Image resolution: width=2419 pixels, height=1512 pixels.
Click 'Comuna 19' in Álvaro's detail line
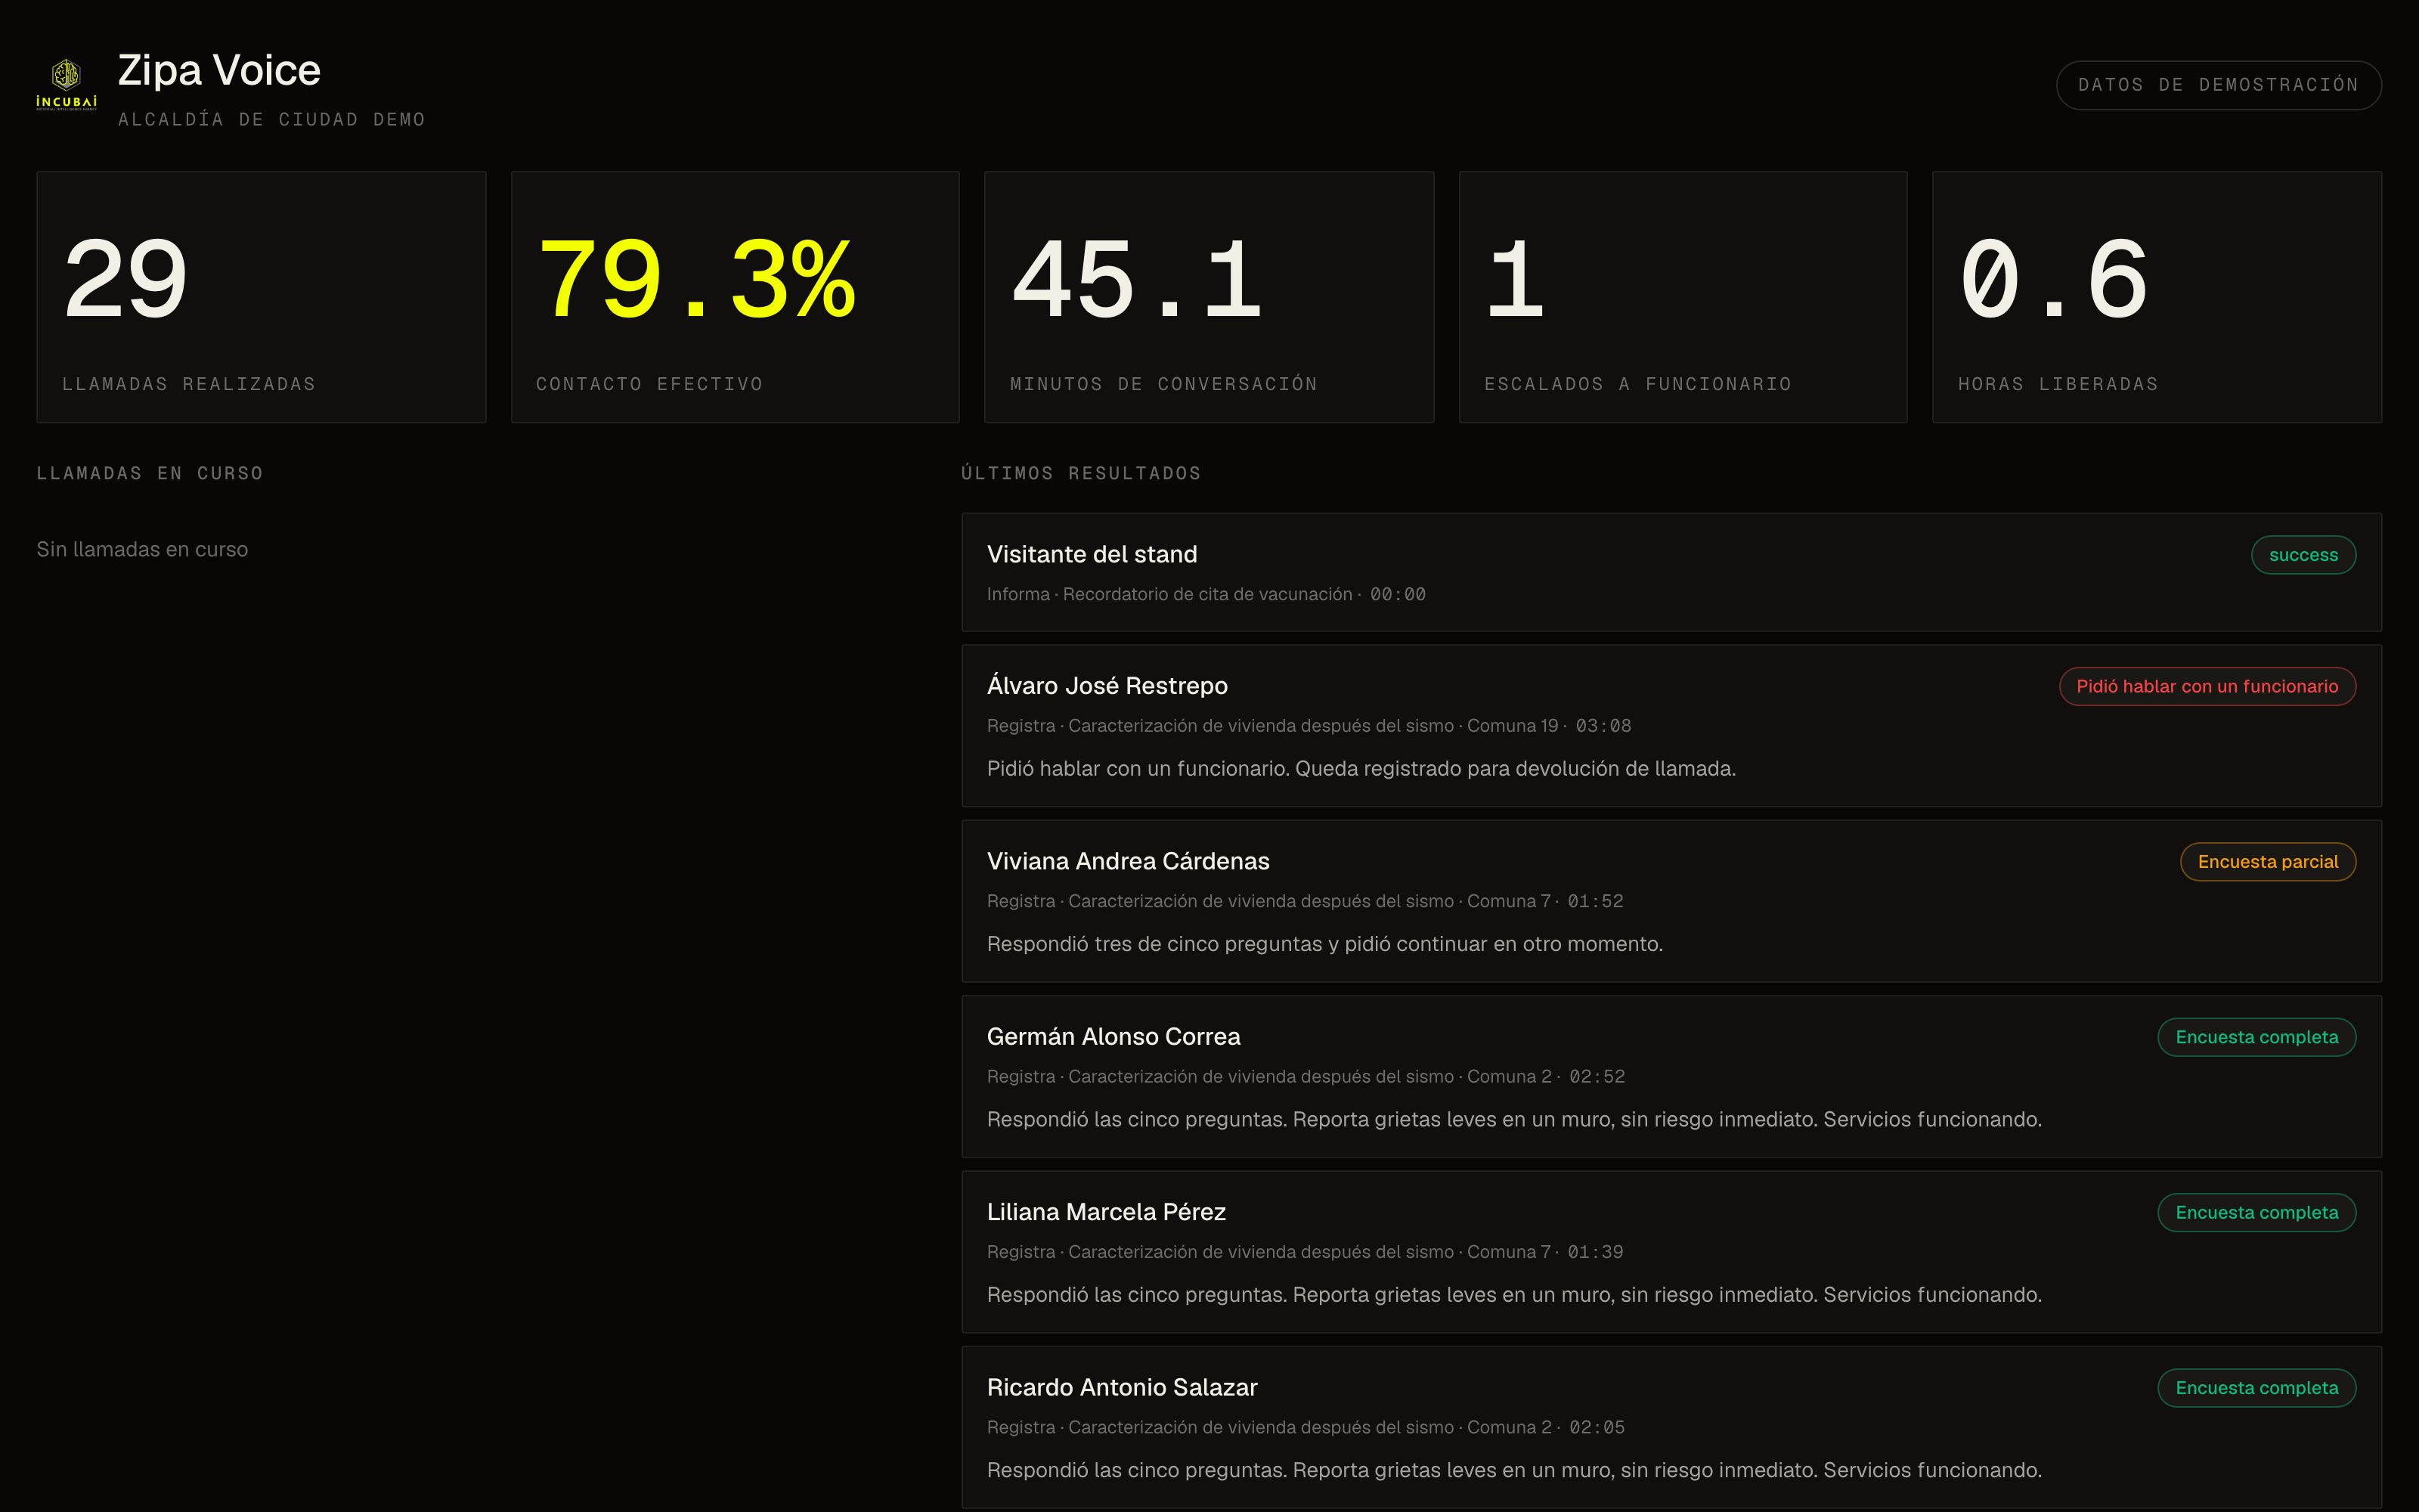(x=1513, y=726)
